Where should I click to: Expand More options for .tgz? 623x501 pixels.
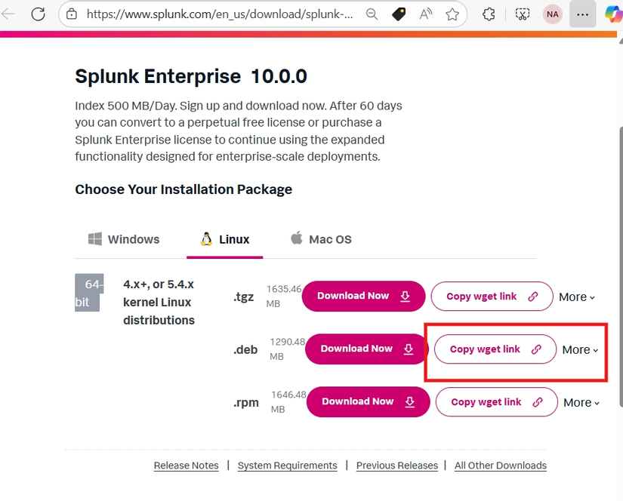click(x=577, y=297)
